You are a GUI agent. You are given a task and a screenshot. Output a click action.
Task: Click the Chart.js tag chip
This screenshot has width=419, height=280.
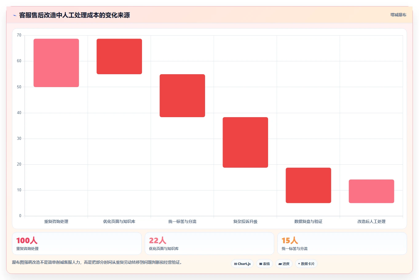[x=242, y=264]
